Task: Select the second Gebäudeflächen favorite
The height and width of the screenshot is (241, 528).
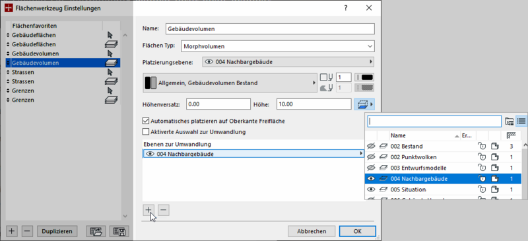Action: (63, 44)
